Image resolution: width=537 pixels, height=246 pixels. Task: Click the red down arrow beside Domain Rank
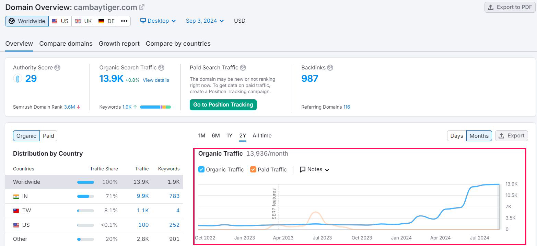(x=79, y=107)
